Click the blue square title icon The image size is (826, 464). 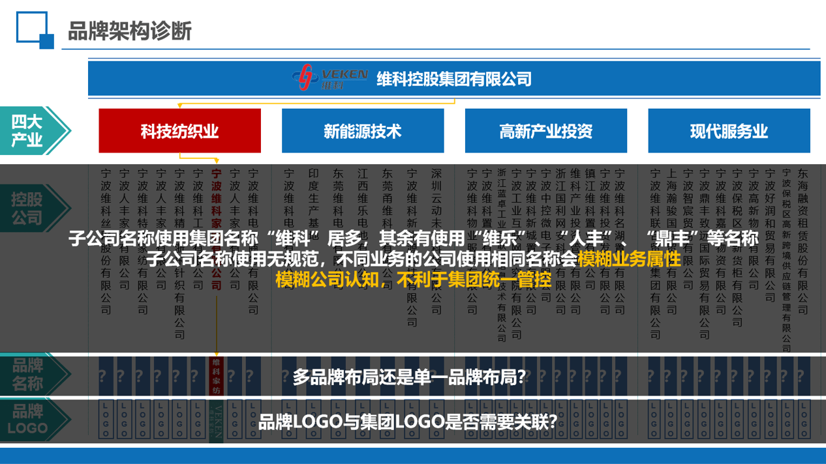(35, 30)
